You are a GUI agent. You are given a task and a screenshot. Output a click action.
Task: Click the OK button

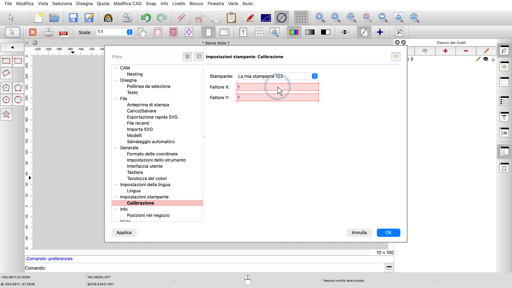pos(388,232)
